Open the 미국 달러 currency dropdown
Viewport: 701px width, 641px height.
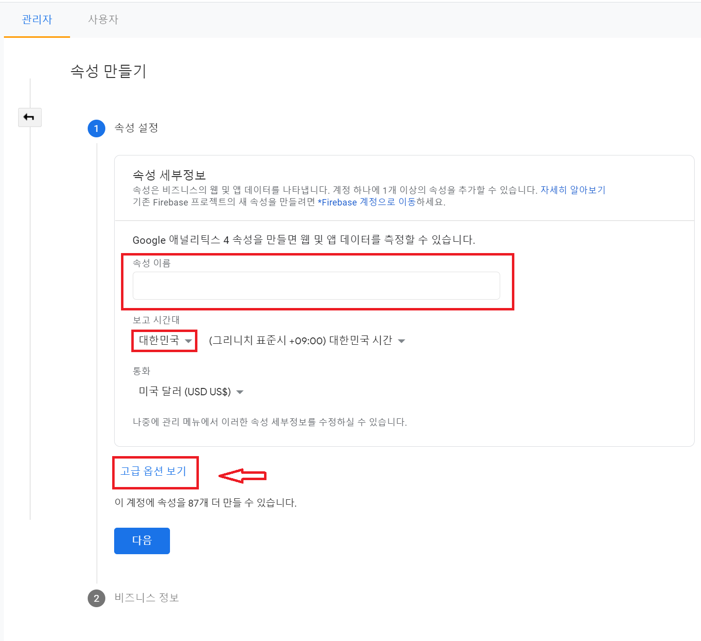tap(191, 392)
